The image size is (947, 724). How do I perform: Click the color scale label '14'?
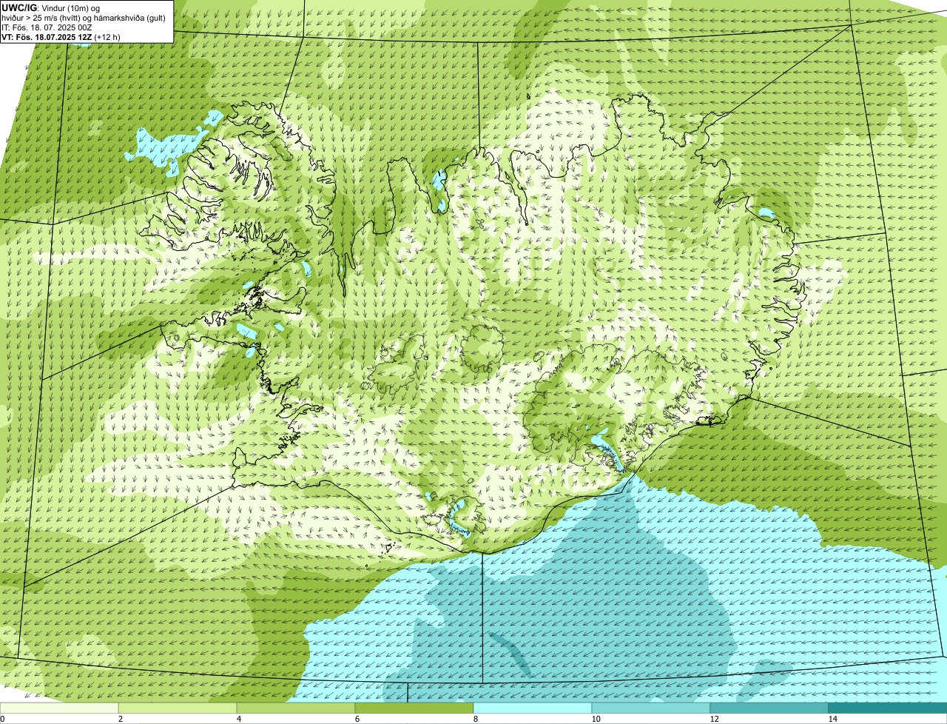pyautogui.click(x=833, y=719)
